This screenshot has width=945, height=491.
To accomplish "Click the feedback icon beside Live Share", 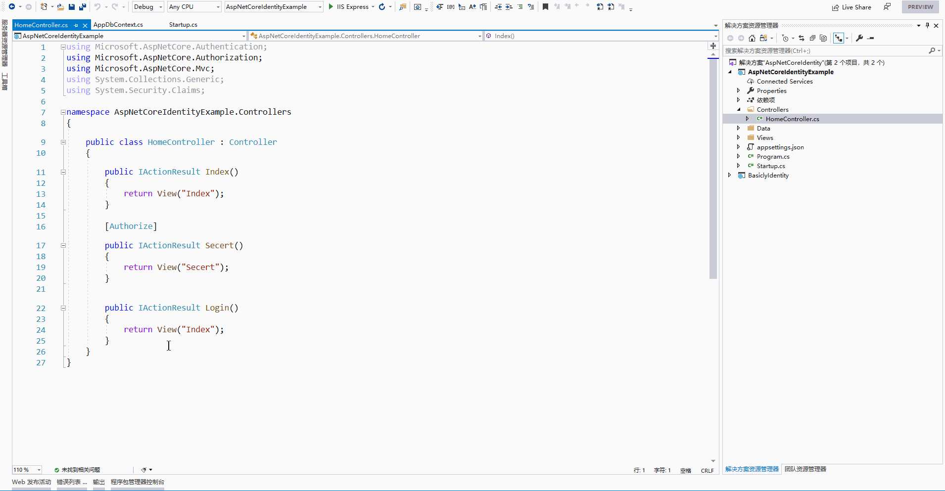I will [x=887, y=7].
